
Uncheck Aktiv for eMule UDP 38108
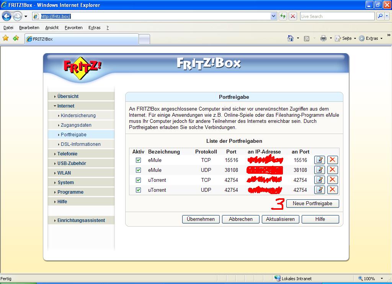point(138,170)
